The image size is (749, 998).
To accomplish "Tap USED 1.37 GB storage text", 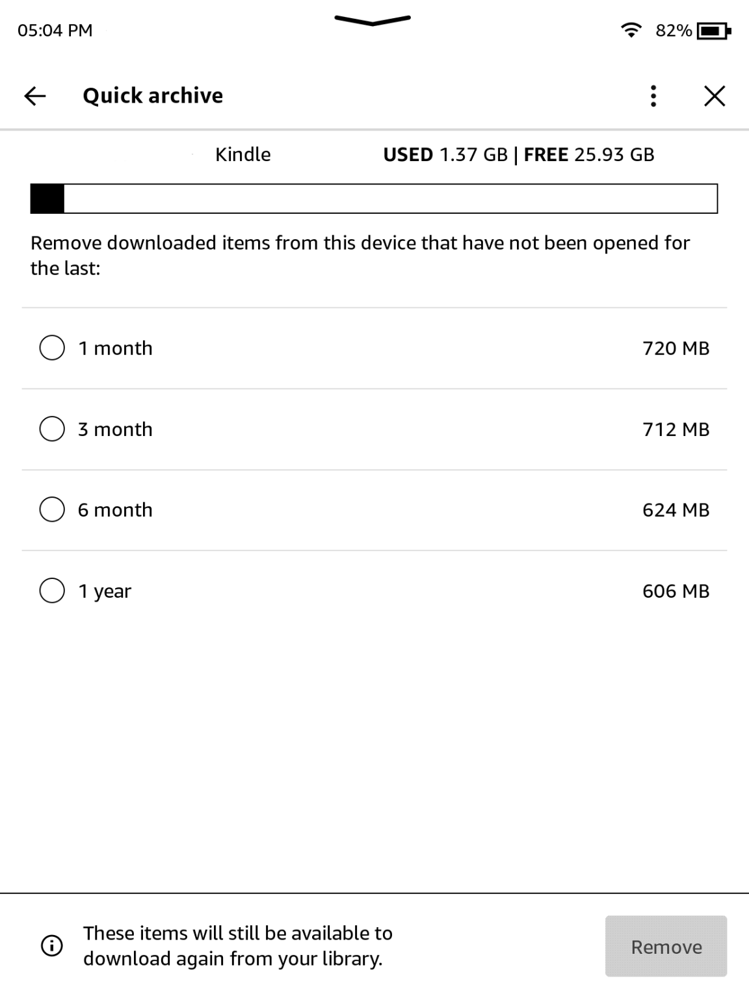I will coord(447,155).
